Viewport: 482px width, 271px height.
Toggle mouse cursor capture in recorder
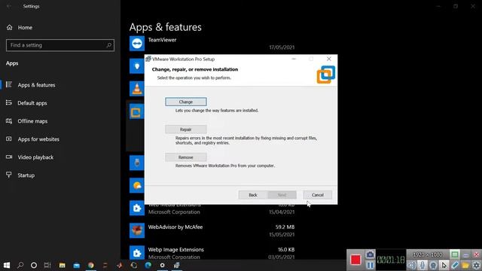[444, 265]
